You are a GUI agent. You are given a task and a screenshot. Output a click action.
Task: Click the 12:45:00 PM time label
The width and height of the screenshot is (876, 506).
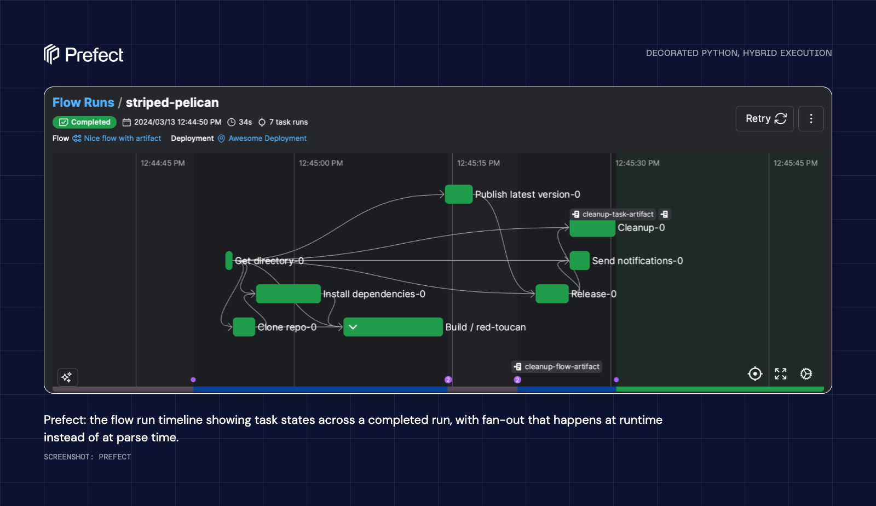pos(321,163)
